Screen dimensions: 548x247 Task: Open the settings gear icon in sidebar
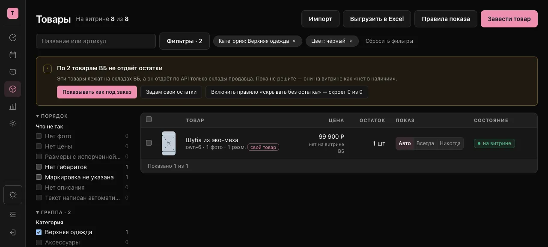tap(13, 123)
